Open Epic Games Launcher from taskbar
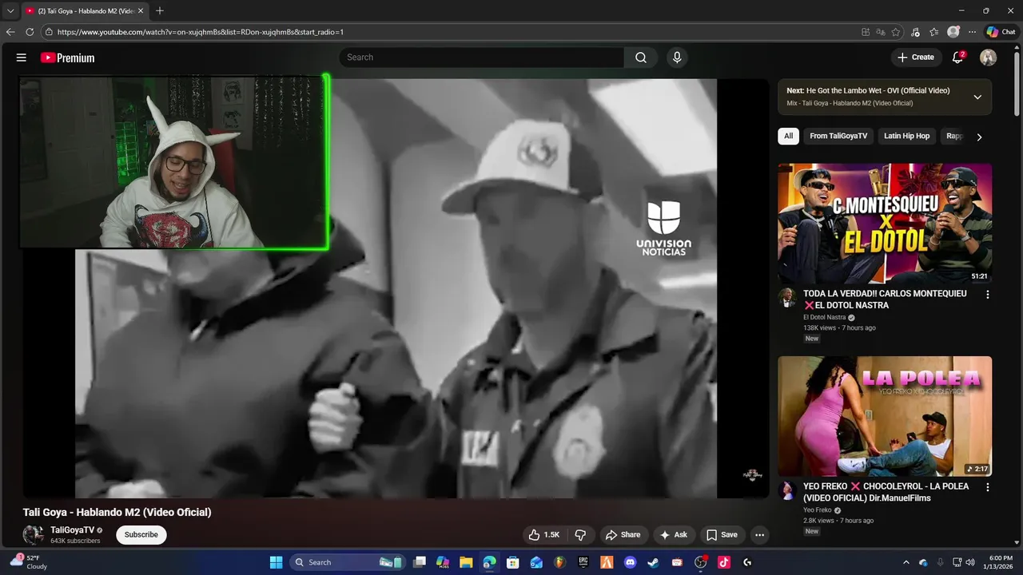 tap(583, 562)
